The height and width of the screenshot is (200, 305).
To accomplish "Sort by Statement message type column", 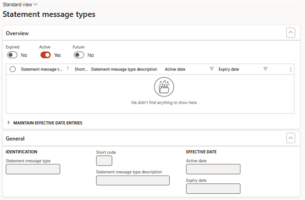I will 42,69.
